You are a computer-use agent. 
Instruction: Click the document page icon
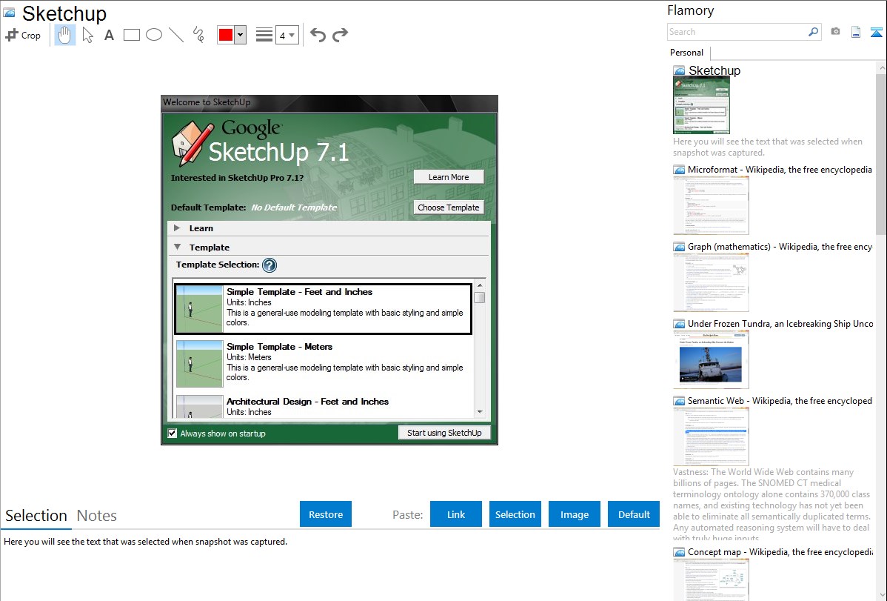856,32
